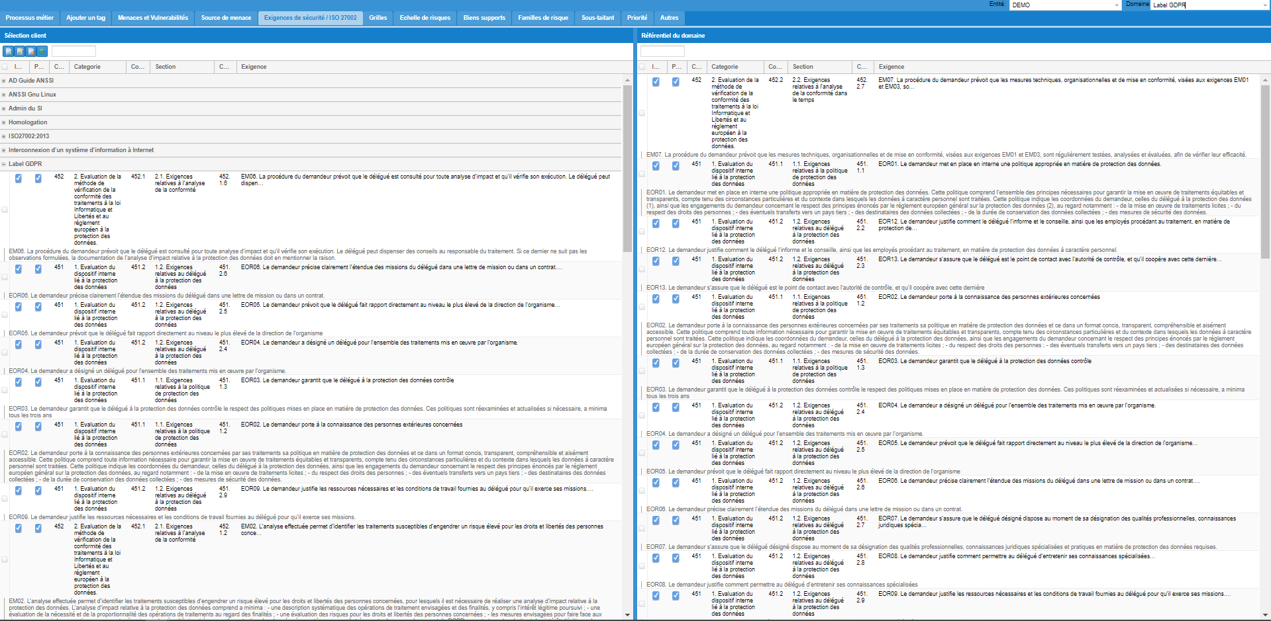Screen dimensions: 1271x621
Task: Toggle select-all checkbox in Sélection client header
Action: pyautogui.click(x=5, y=67)
